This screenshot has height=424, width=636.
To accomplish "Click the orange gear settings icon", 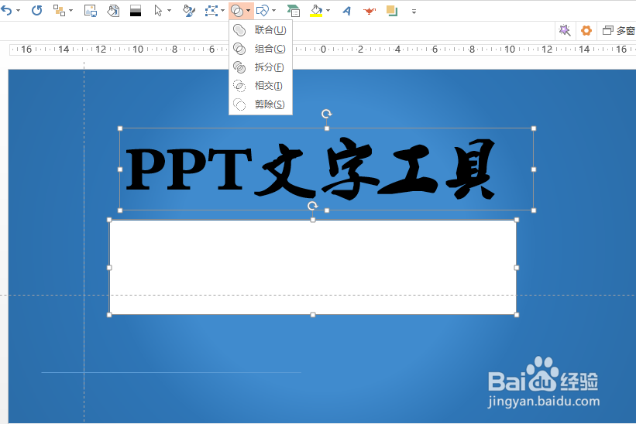I will 586,30.
